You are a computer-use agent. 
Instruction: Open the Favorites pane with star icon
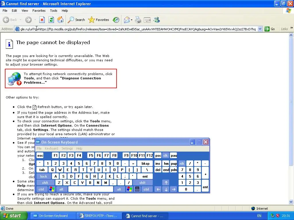click(99, 20)
